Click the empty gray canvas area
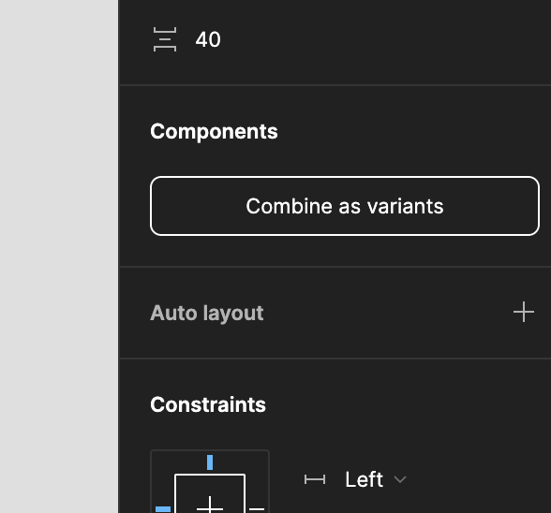Image resolution: width=551 pixels, height=513 pixels. pos(59,256)
